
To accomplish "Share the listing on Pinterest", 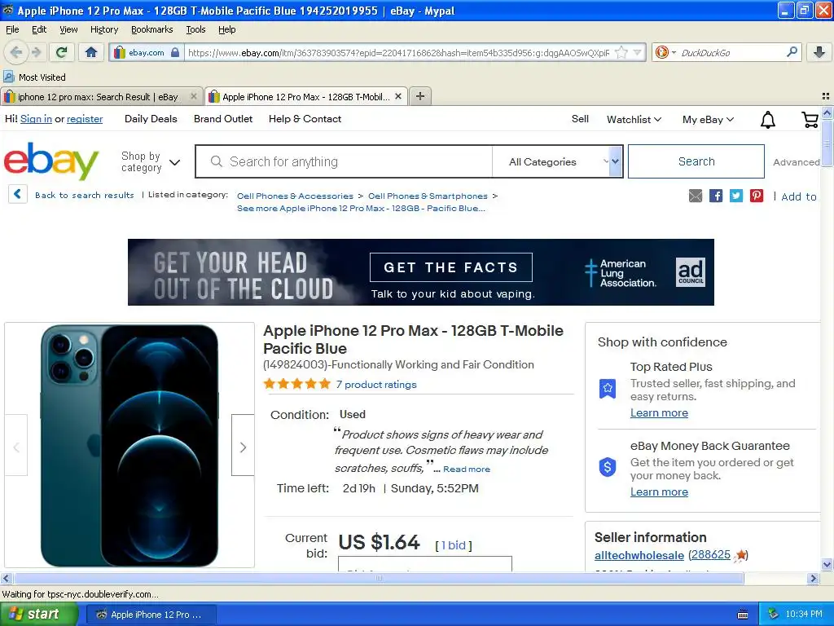I will [757, 196].
